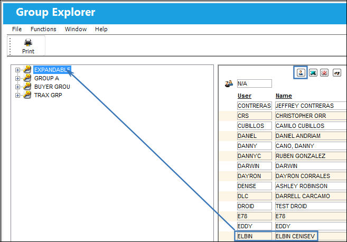347x242 pixels.
Task: Select name cell DARRELL CARCAMO
Action: point(311,196)
